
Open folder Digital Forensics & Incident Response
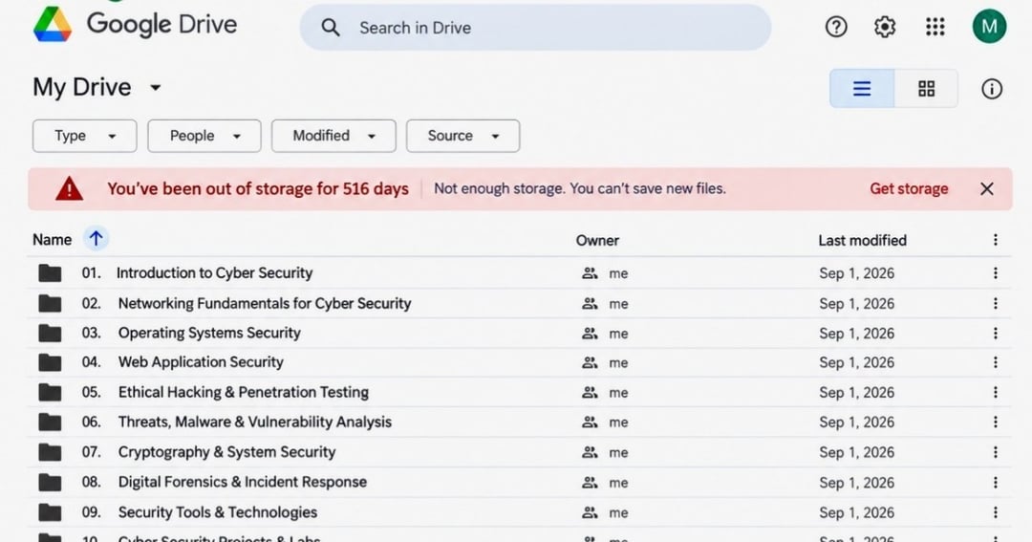click(x=242, y=482)
